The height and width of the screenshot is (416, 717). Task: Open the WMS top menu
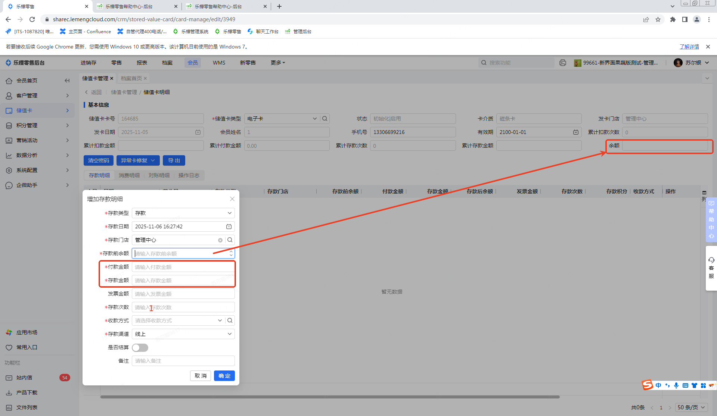(219, 63)
